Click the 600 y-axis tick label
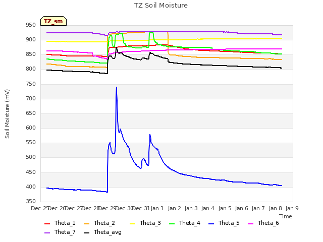This screenshot has width=323, height=242. [x=31, y=128]
